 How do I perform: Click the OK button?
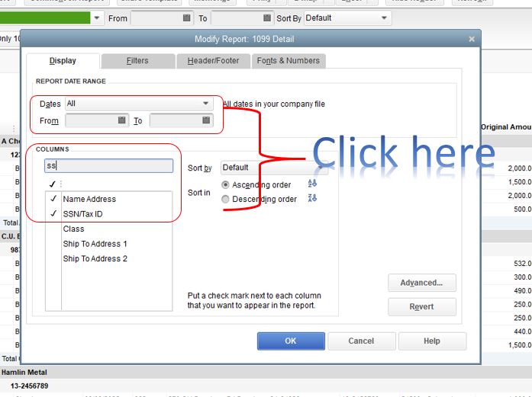coord(291,341)
